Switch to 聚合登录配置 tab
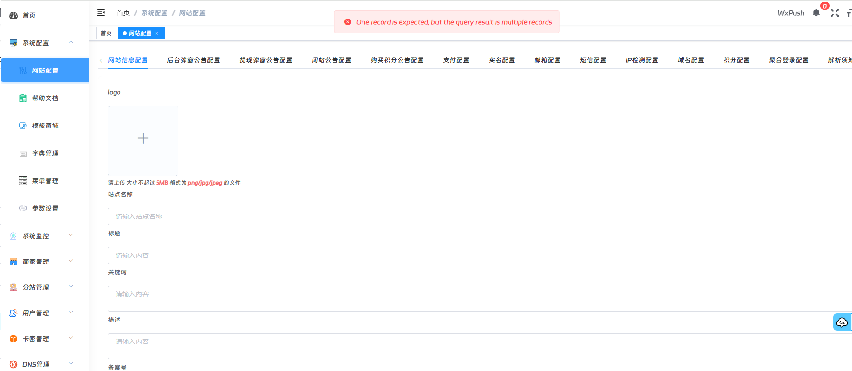This screenshot has height=371, width=852. point(789,60)
